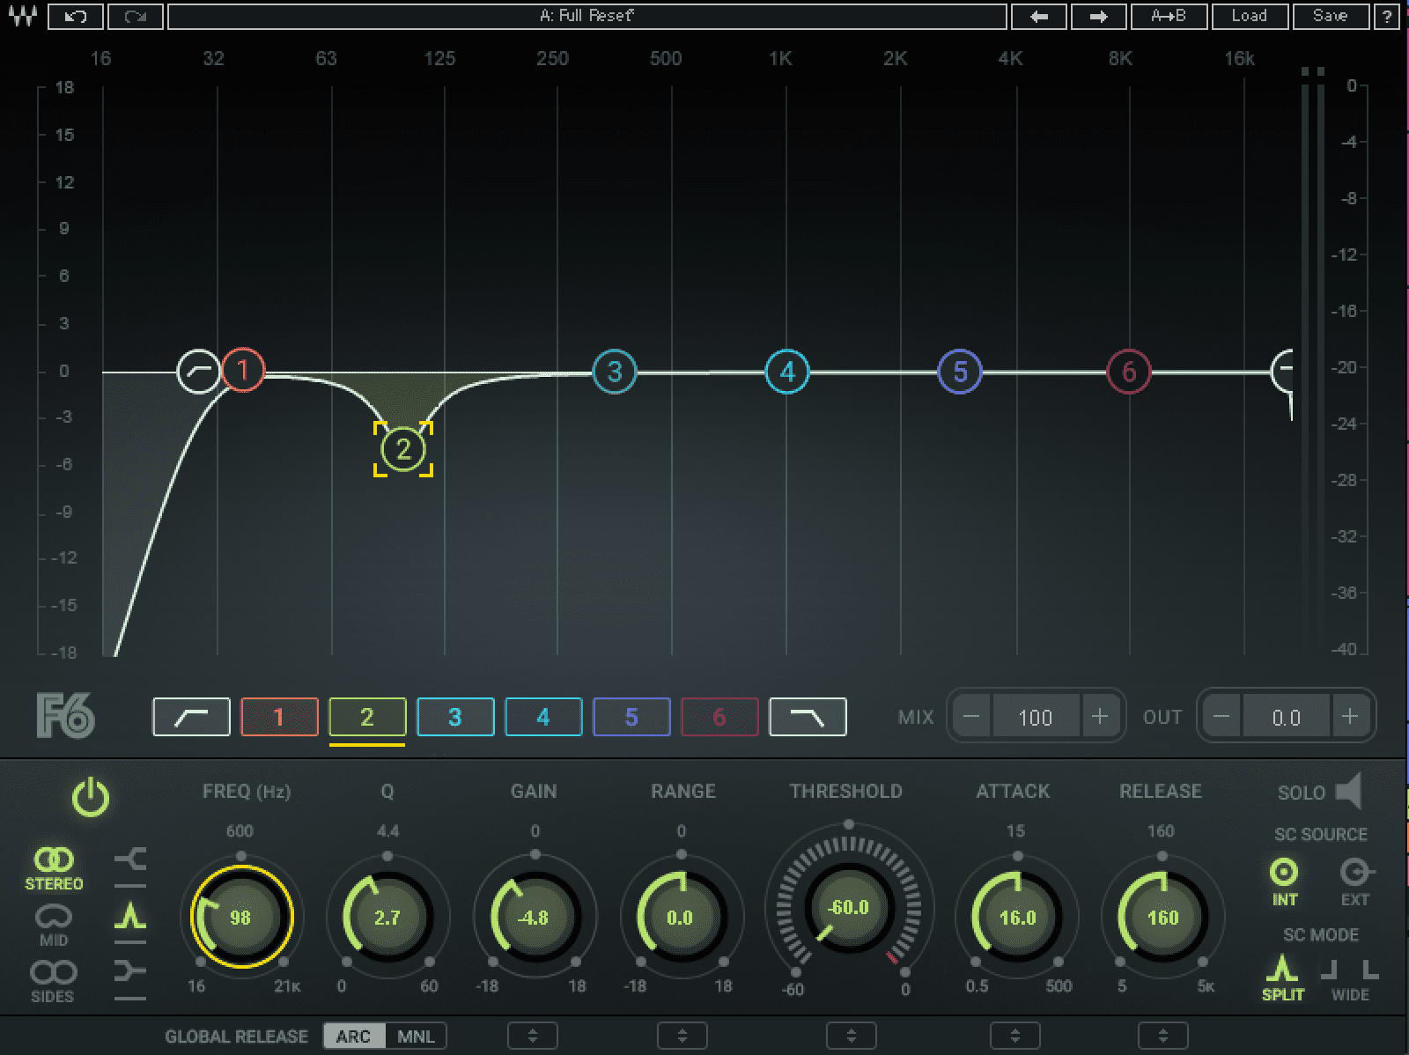Screen dimensions: 1409x1055
Task: Decrease Mix with the minus button
Action: point(971,717)
